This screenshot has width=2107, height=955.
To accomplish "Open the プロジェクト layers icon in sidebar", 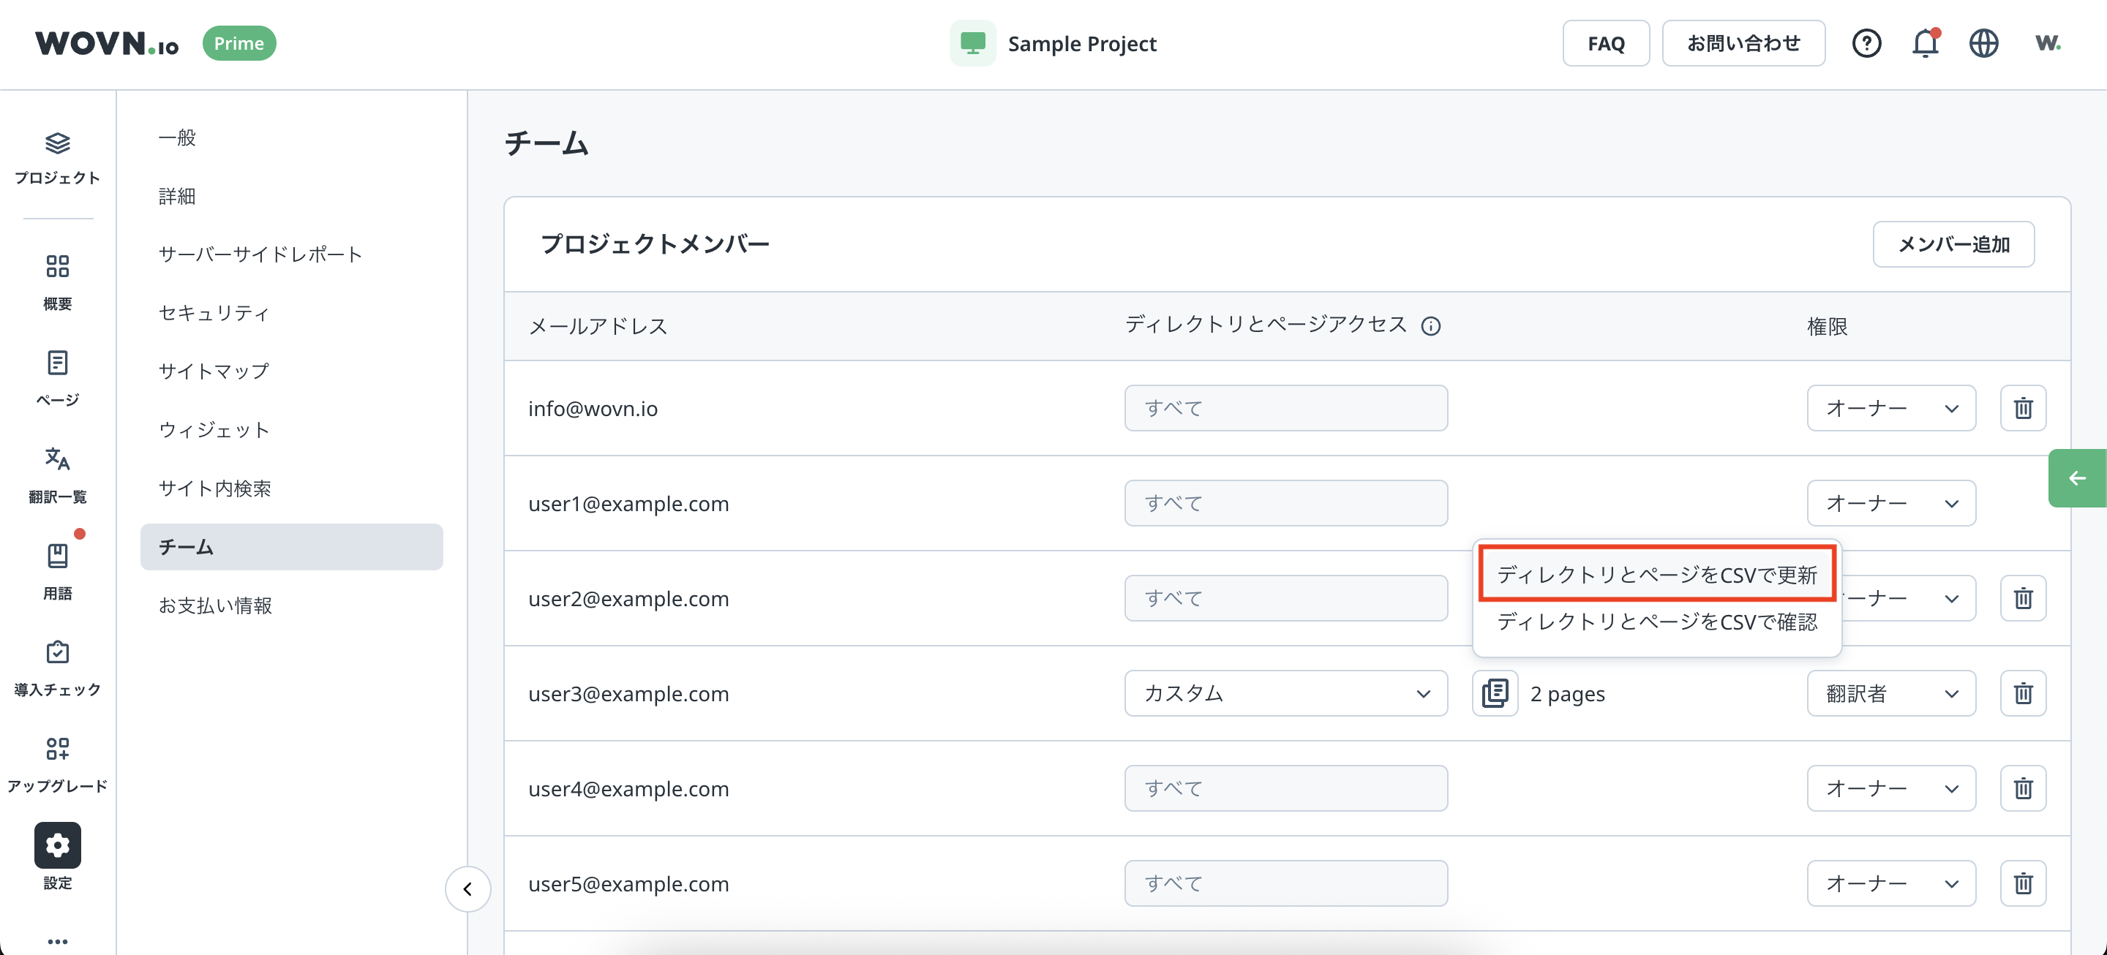I will 57,144.
